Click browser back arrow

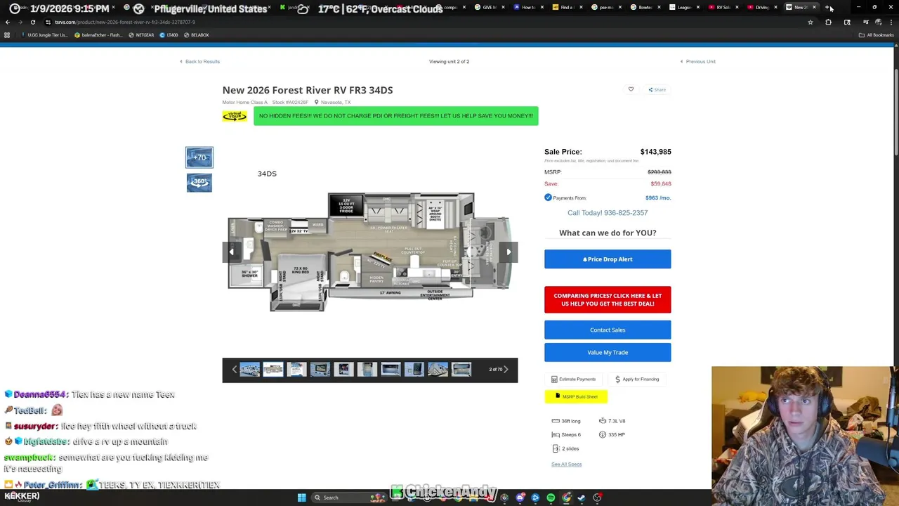point(7,22)
